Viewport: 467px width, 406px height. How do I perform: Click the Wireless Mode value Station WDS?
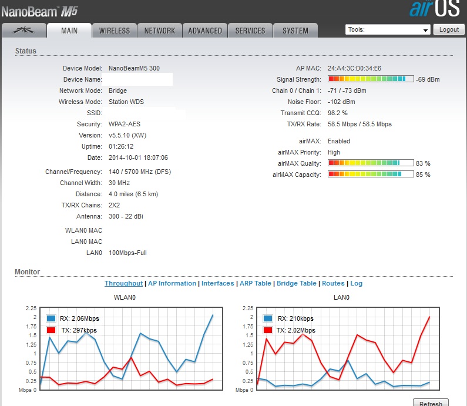coord(126,102)
